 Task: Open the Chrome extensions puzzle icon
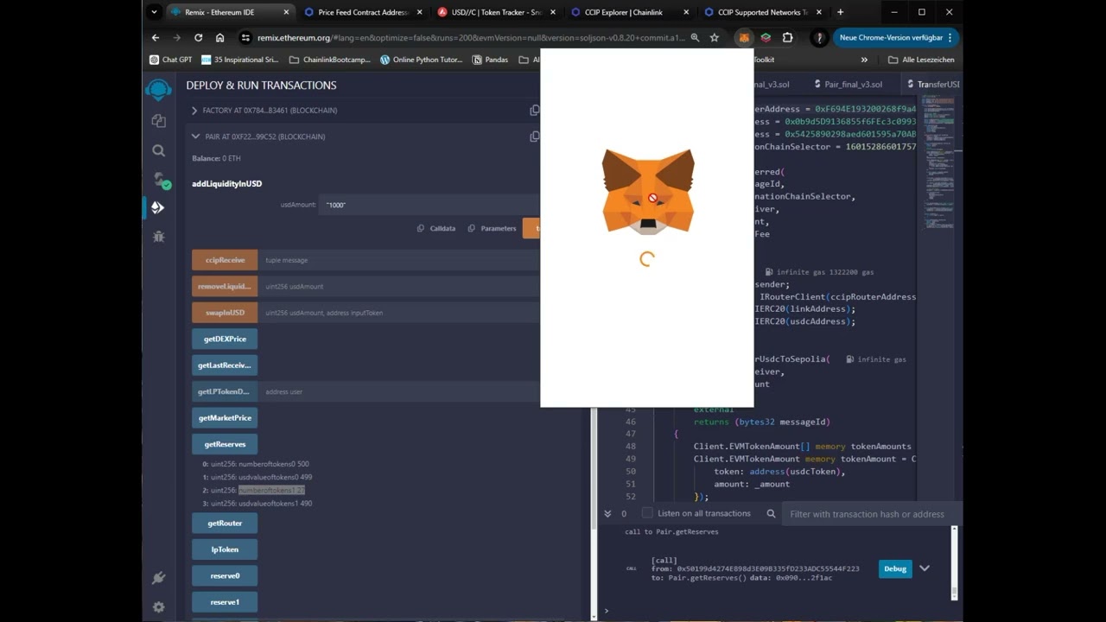(787, 38)
